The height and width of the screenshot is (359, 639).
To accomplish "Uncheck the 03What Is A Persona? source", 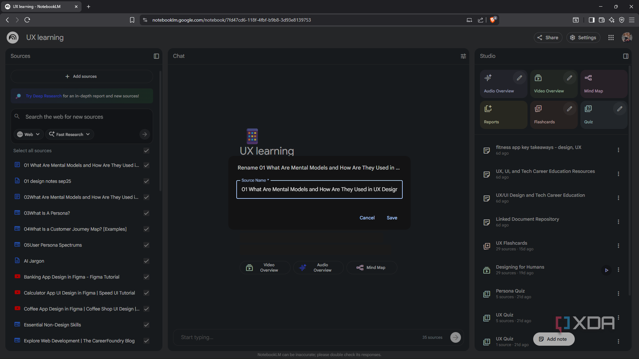I will 146,213.
